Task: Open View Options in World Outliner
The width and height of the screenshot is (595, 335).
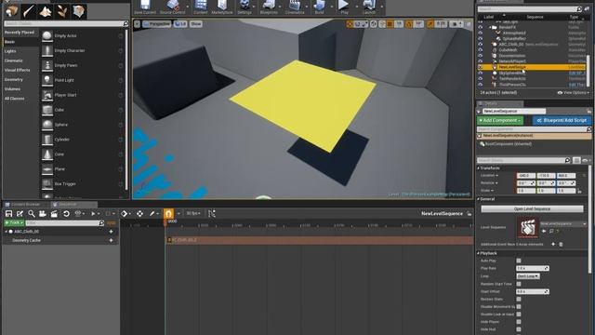Action: 573,93
